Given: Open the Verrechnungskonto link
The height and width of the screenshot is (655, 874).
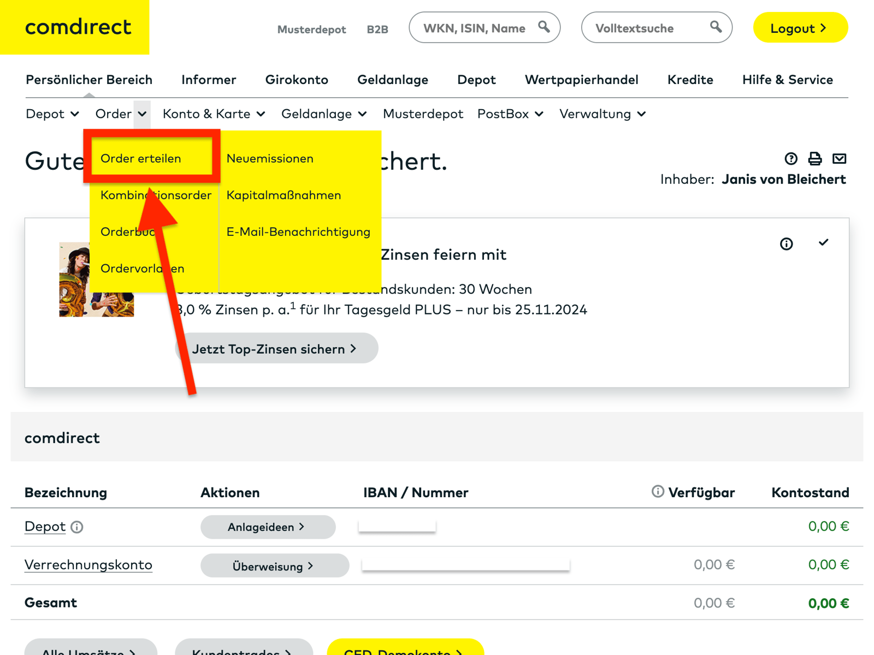Looking at the screenshot, I should click(88, 565).
